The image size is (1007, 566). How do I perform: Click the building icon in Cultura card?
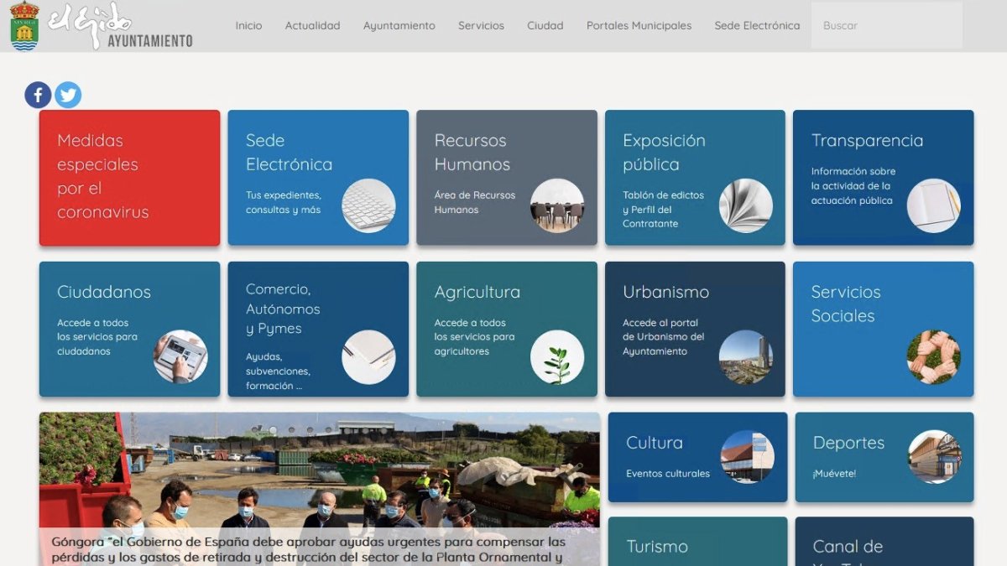pyautogui.click(x=748, y=457)
